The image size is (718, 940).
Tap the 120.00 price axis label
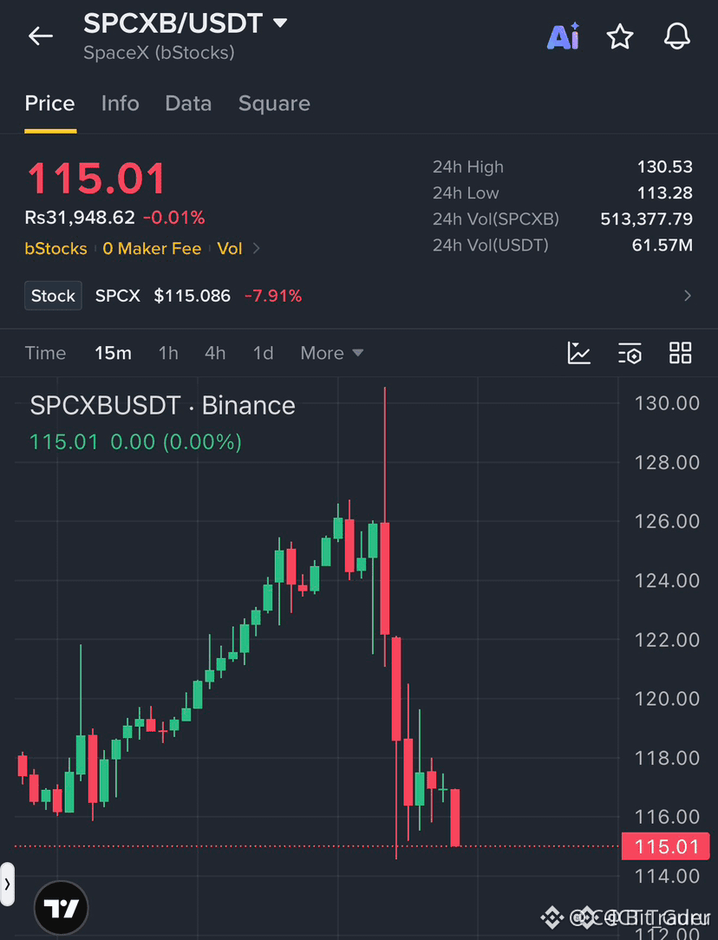(667, 699)
